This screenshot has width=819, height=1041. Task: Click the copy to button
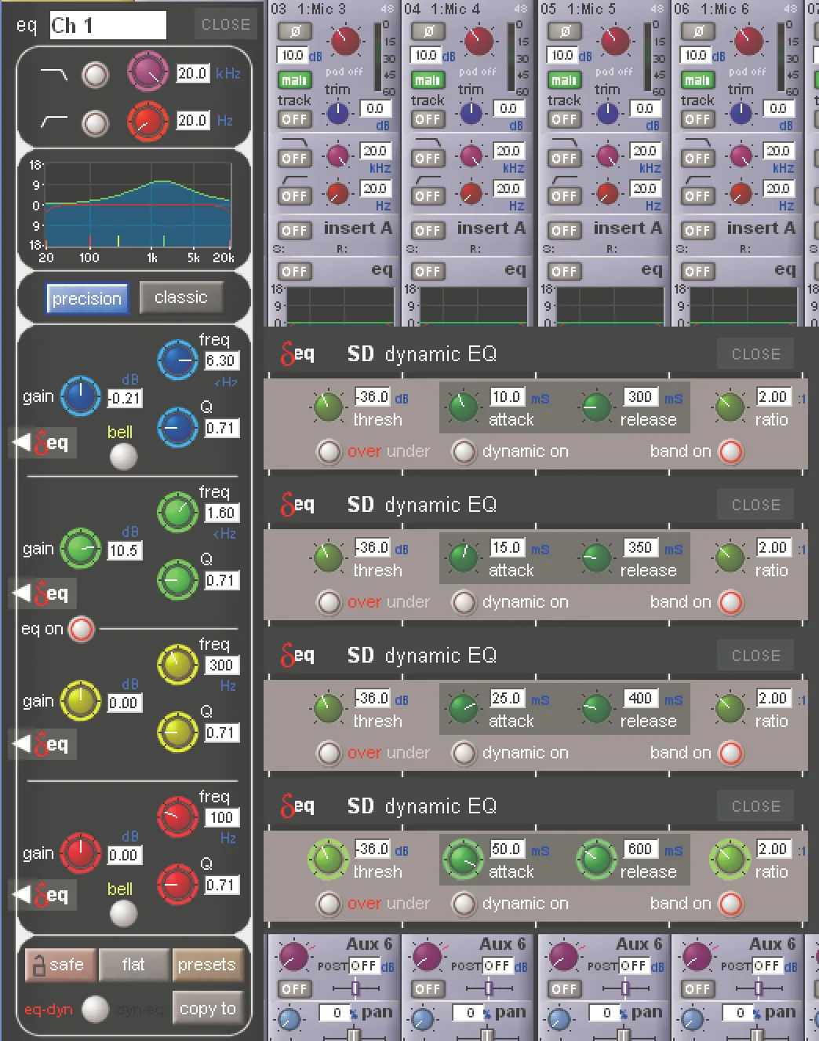pos(207,1009)
